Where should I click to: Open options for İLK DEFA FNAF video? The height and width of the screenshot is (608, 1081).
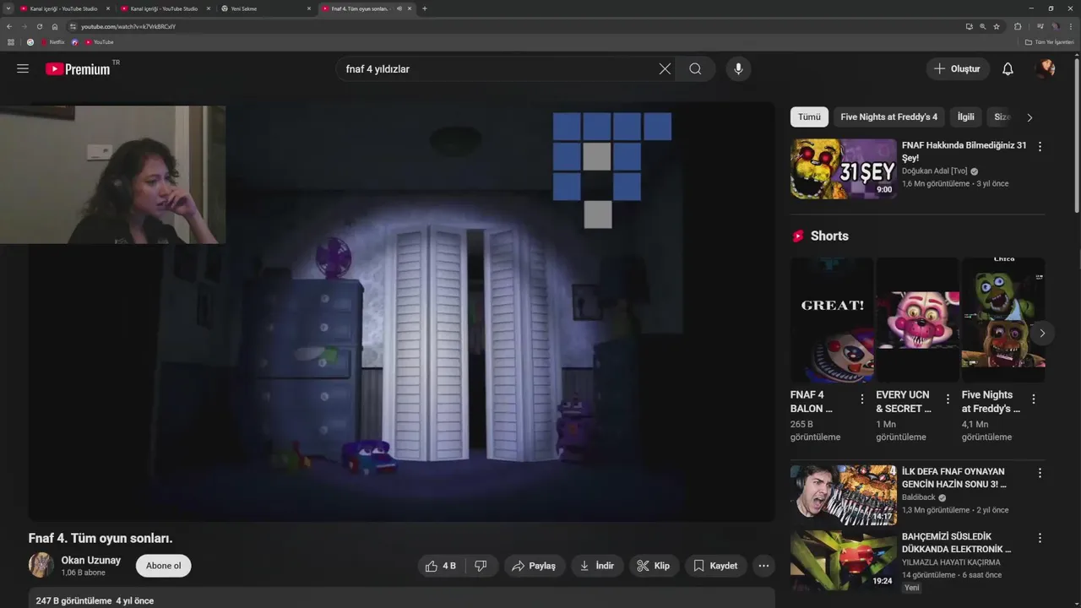tap(1040, 474)
